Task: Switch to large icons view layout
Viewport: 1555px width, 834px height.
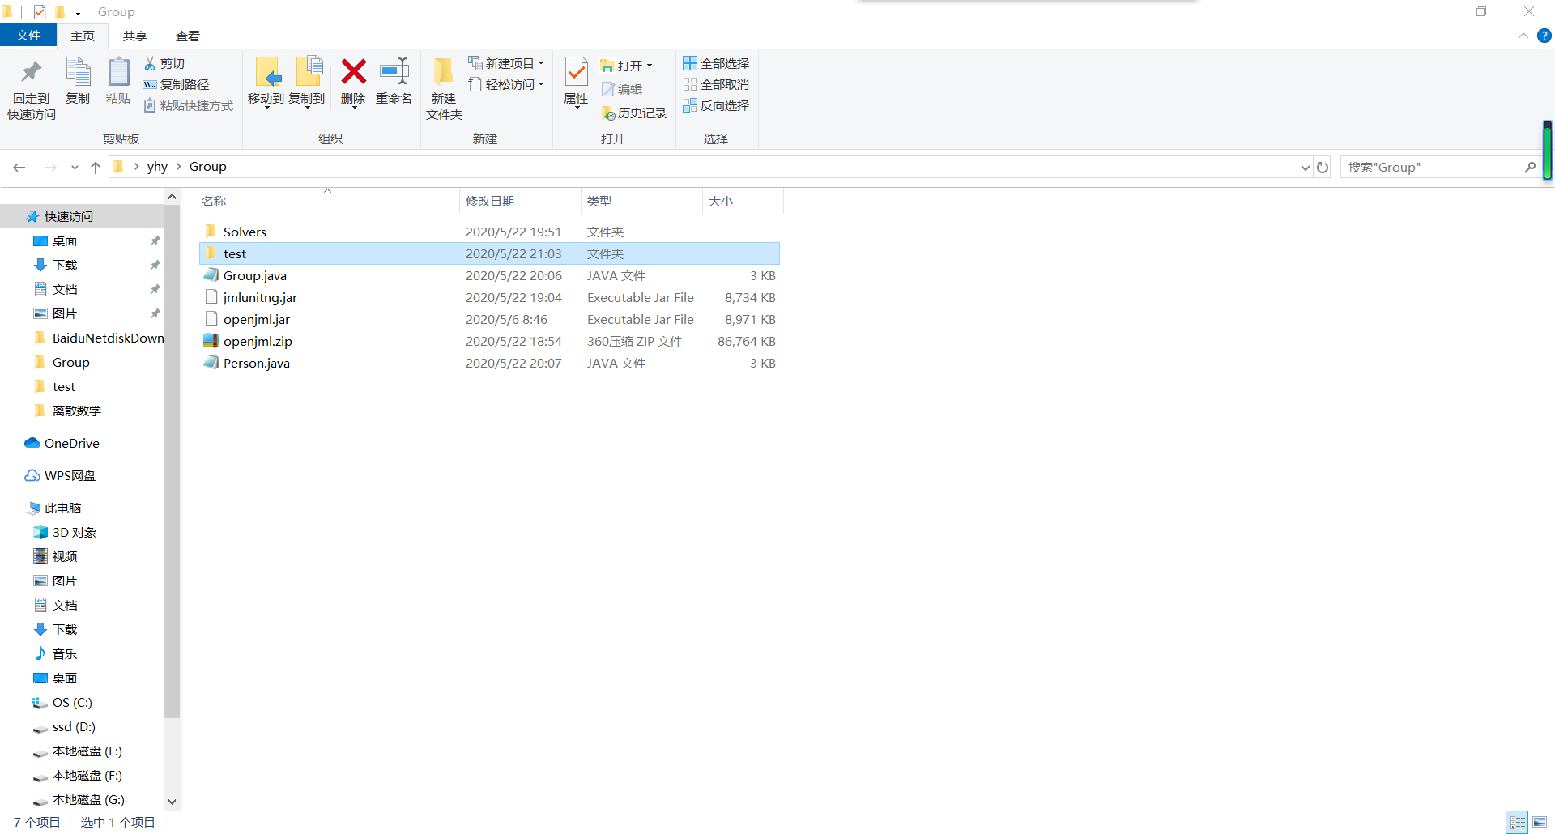Action: [1540, 823]
